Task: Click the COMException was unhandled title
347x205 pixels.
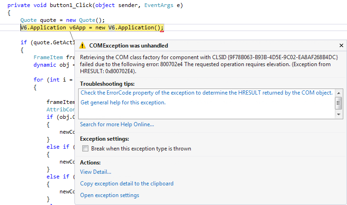Action: [128, 46]
